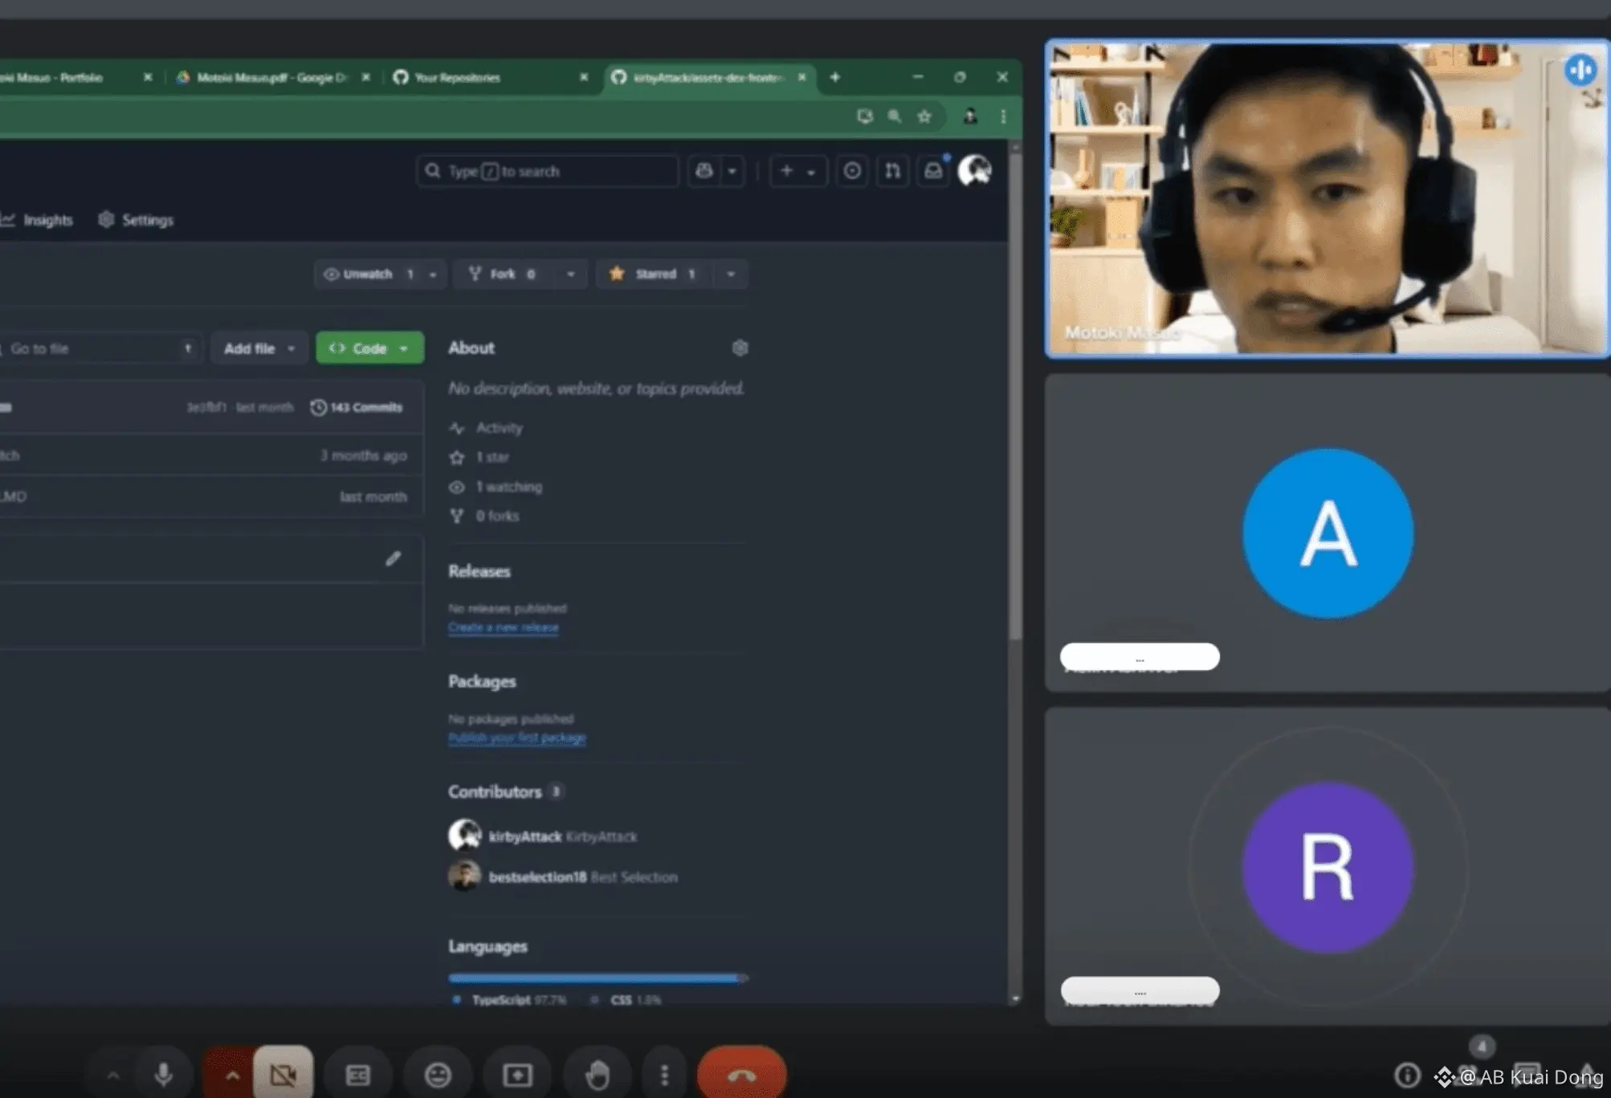Viewport: 1611px width, 1098px height.
Task: Click the GitHub search input field
Action: pos(554,171)
